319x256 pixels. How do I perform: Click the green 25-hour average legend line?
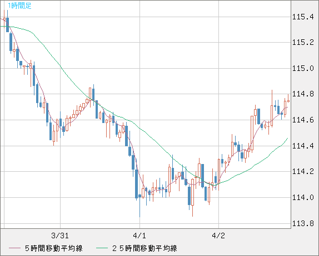[x=102, y=248]
